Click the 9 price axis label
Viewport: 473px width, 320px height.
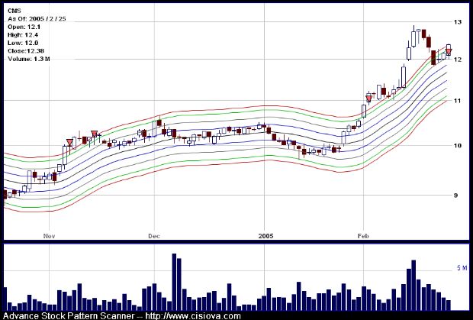pos(455,196)
